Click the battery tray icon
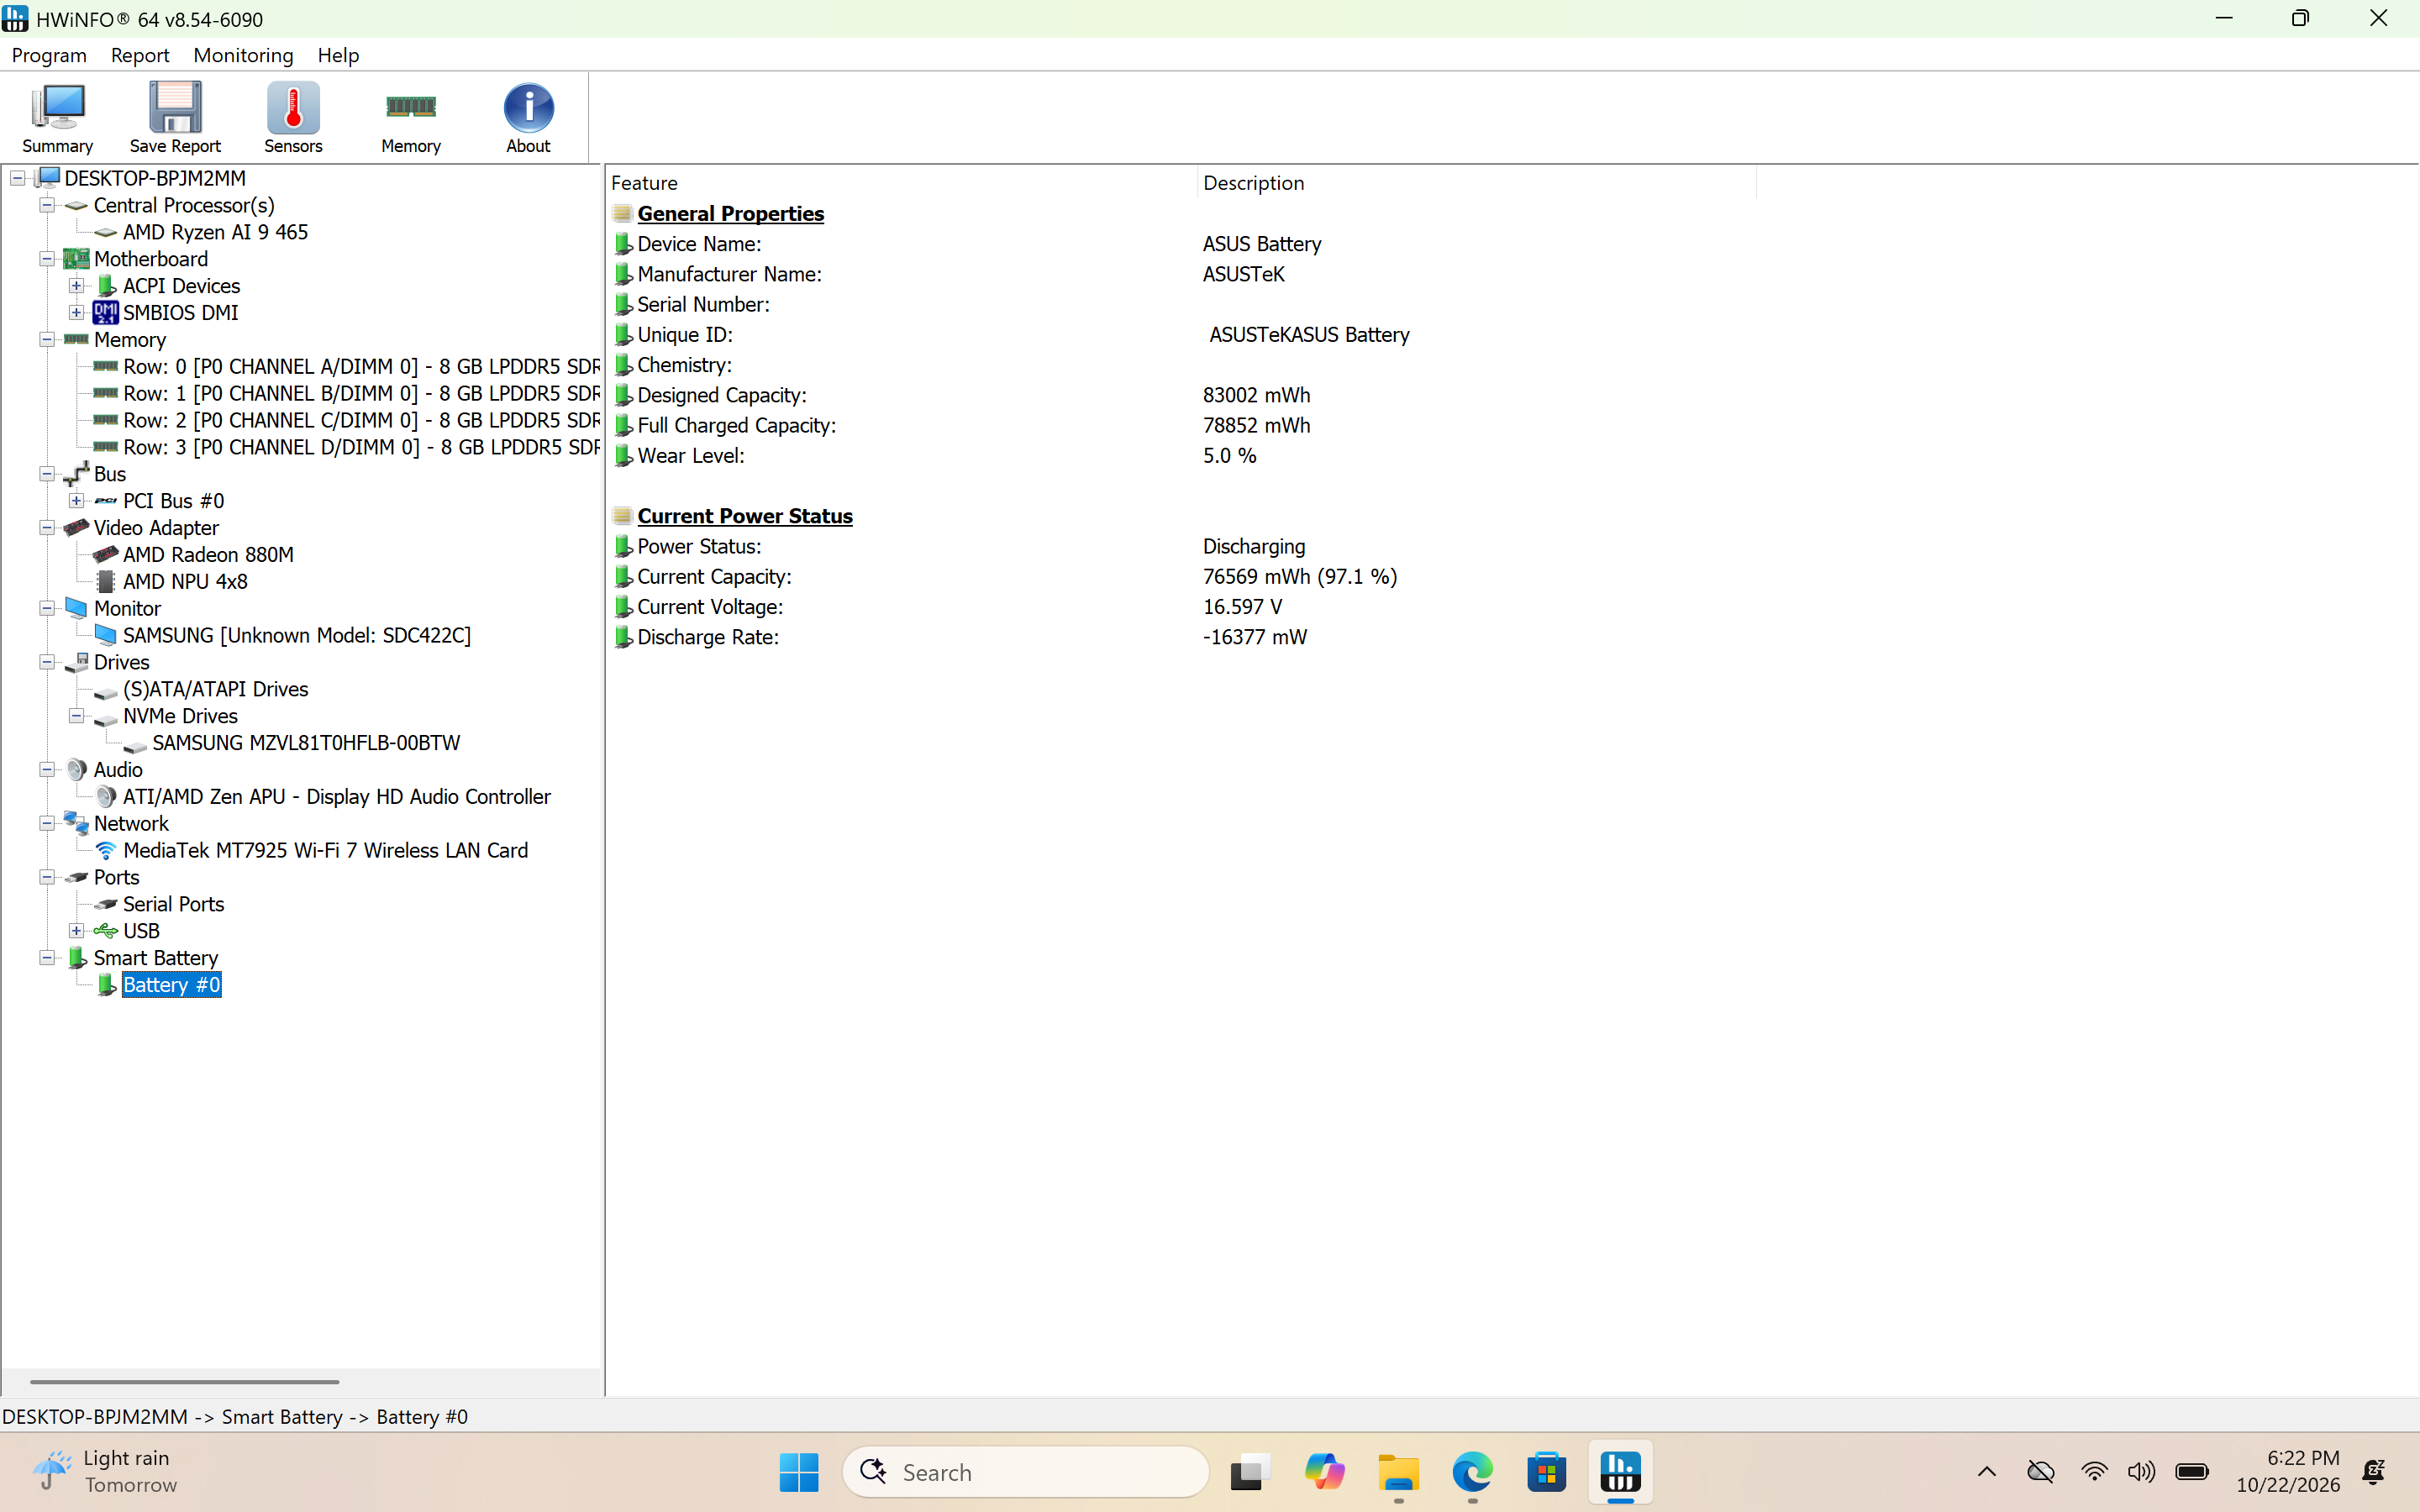The image size is (2420, 1512). click(2192, 1472)
